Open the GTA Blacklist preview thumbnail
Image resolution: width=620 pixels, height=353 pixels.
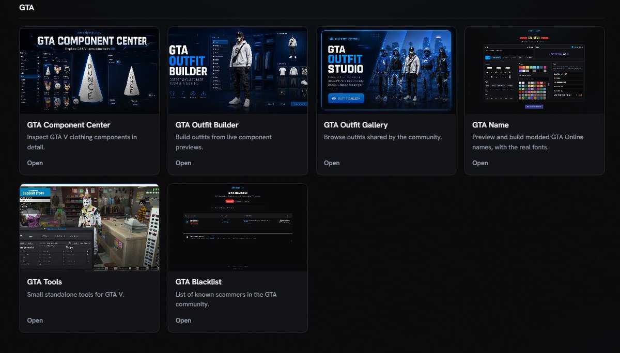pyautogui.click(x=238, y=228)
